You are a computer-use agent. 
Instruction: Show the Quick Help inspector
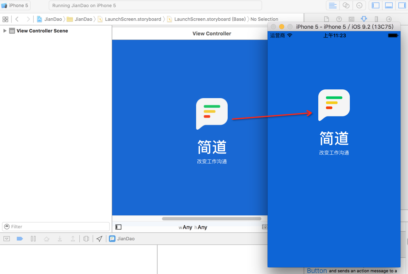(x=339, y=19)
